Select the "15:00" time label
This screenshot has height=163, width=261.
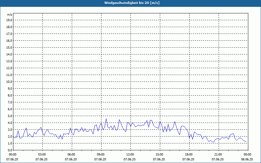(160, 155)
